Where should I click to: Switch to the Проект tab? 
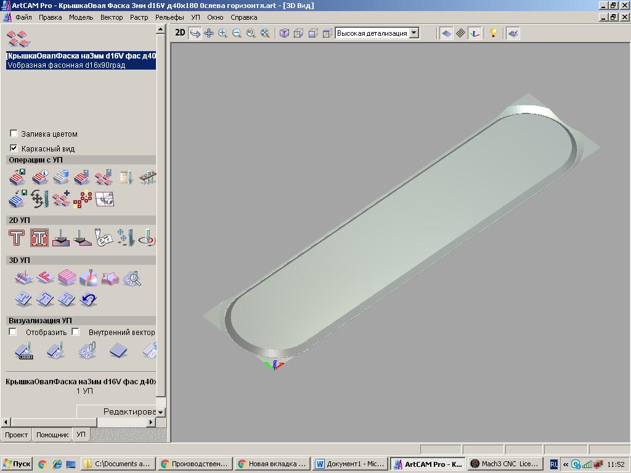(17, 435)
